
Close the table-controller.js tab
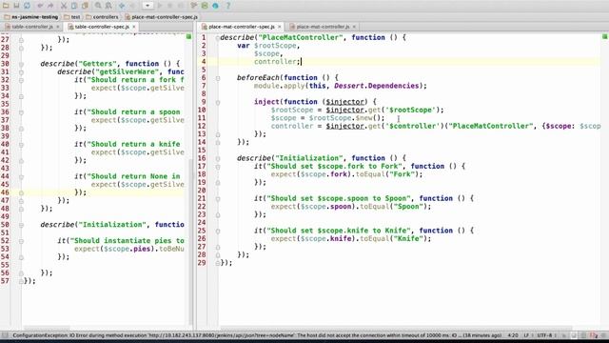58,27
